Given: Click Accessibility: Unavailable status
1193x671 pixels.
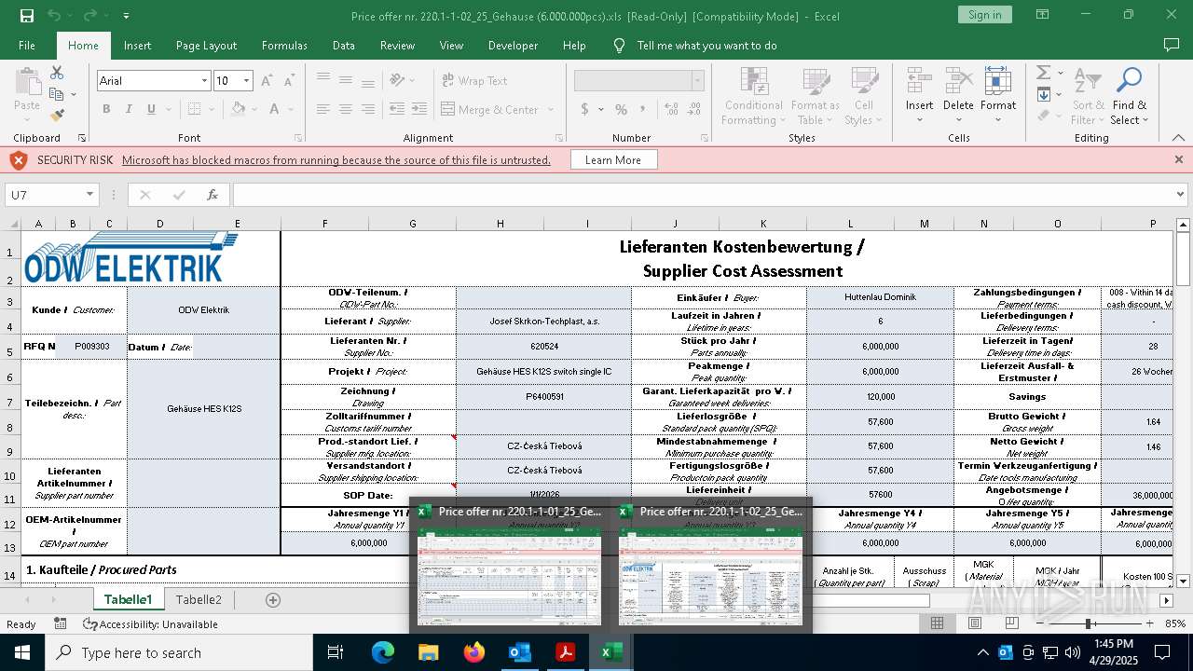Looking at the screenshot, I should click(150, 624).
